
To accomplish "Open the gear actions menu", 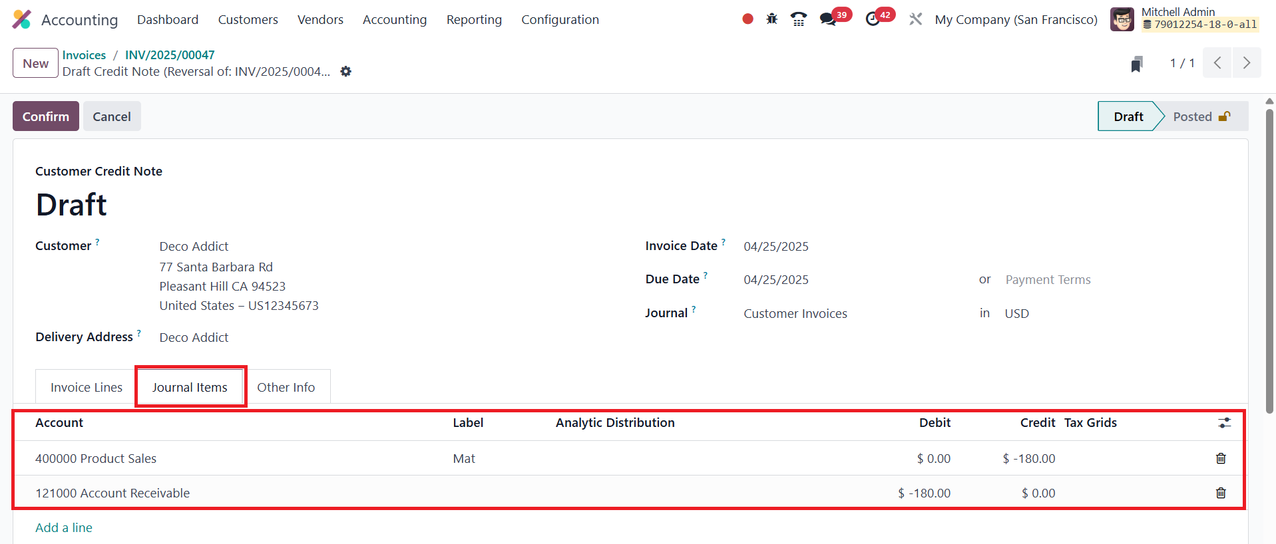I will 345,71.
